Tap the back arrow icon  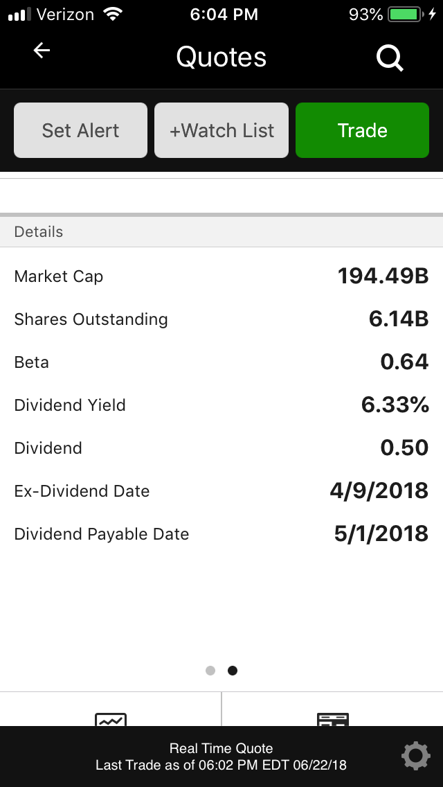coord(42,51)
